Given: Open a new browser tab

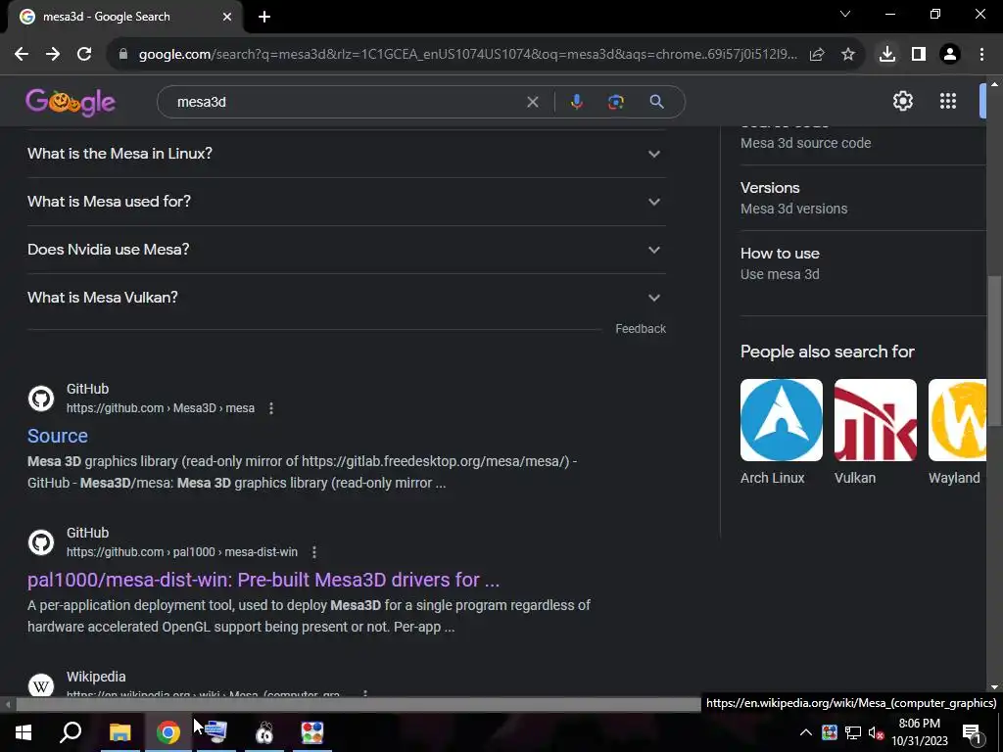Looking at the screenshot, I should point(264,17).
